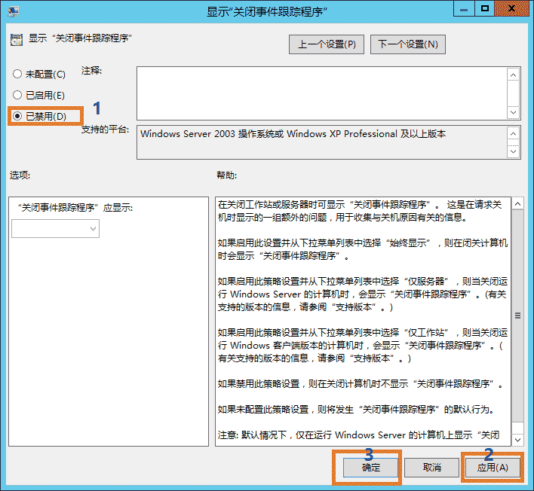Click the 支持的平台: label
This screenshot has width=534, height=491.
point(105,130)
